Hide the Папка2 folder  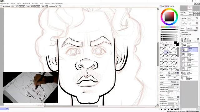point(182,44)
